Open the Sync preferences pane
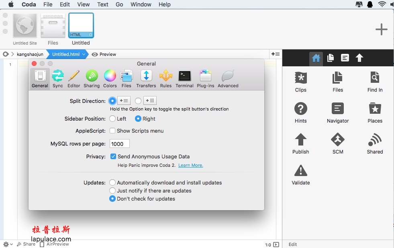394x248 pixels. pos(57,79)
